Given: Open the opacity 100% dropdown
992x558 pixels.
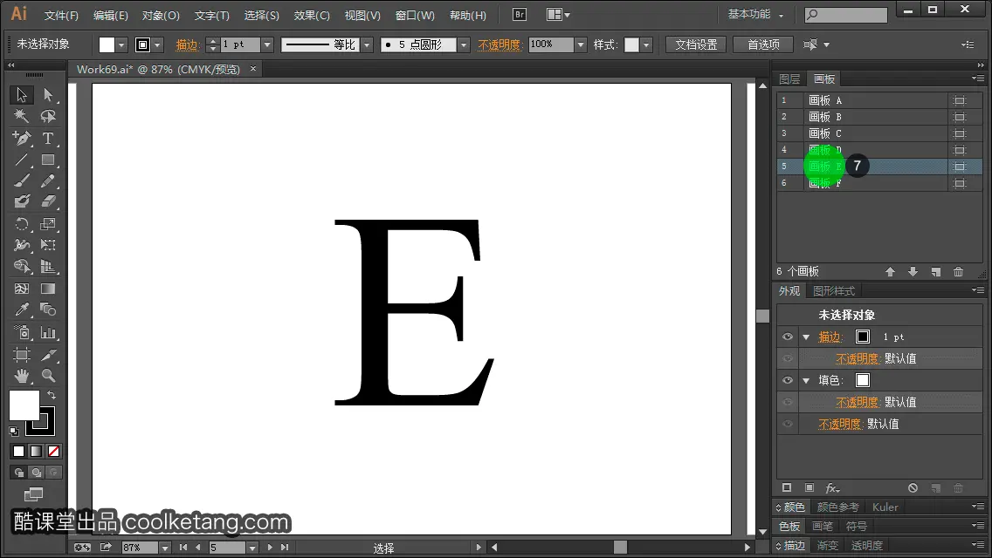Looking at the screenshot, I should point(581,44).
